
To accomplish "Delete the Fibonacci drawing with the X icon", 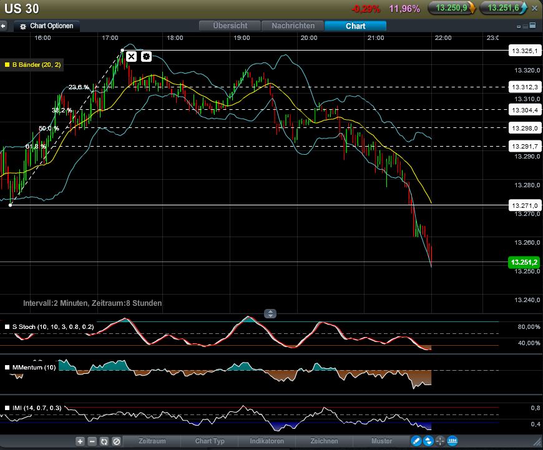I will point(131,56).
